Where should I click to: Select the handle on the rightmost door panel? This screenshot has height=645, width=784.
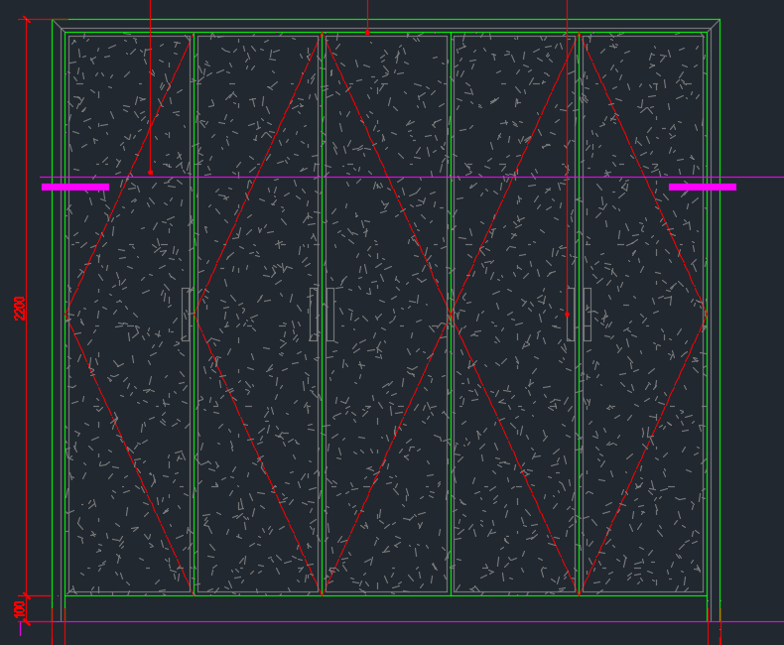[588, 315]
